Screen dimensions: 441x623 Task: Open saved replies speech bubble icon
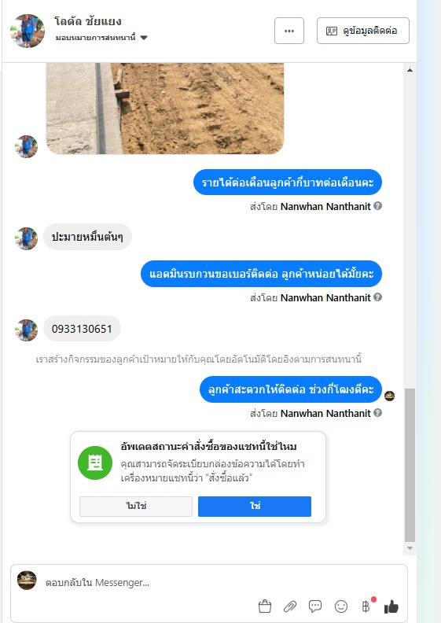point(315,606)
